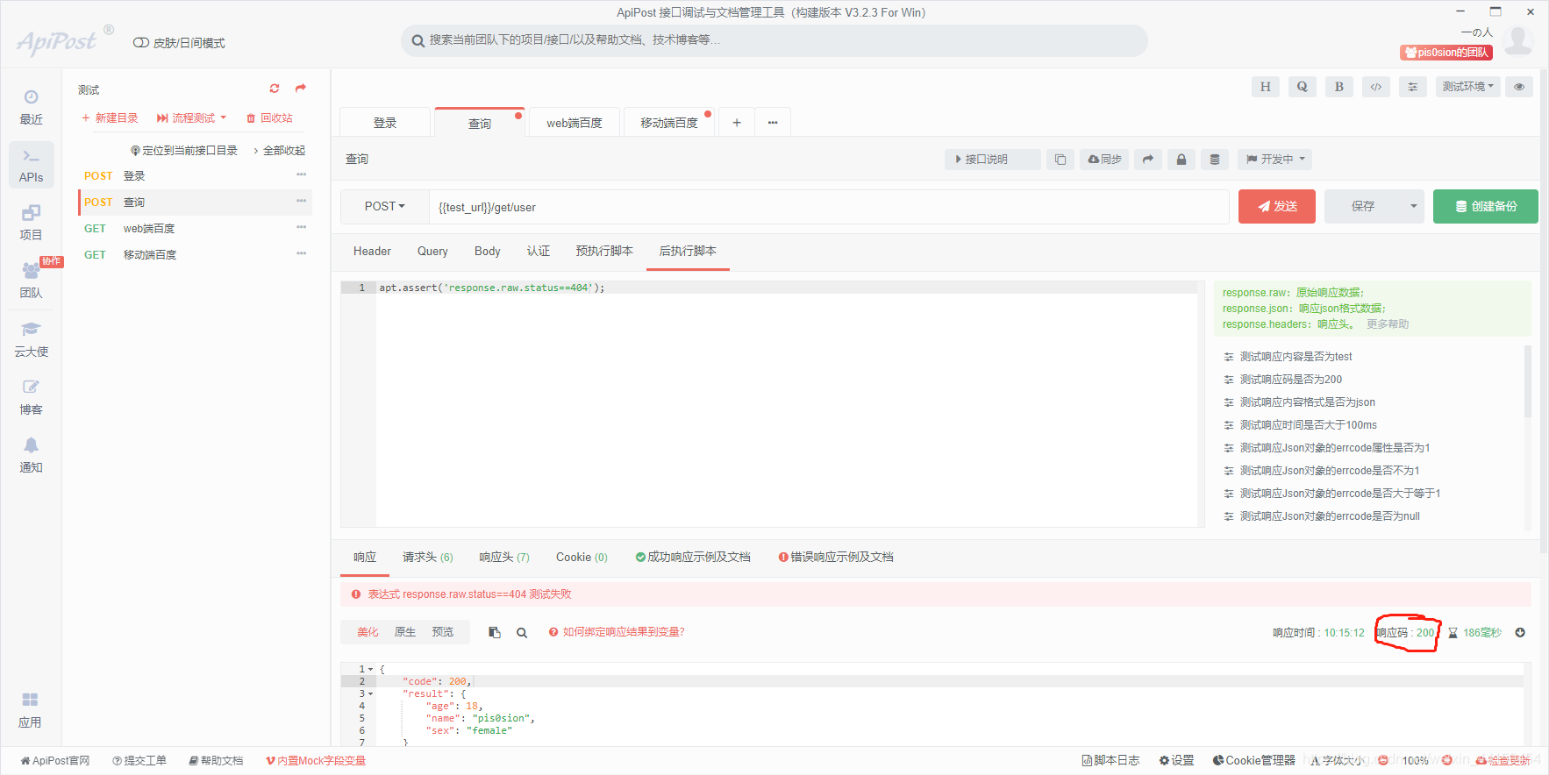Screen dimensions: 1549x775
Task: Click the code brackets toolbar icon
Action: [1375, 87]
